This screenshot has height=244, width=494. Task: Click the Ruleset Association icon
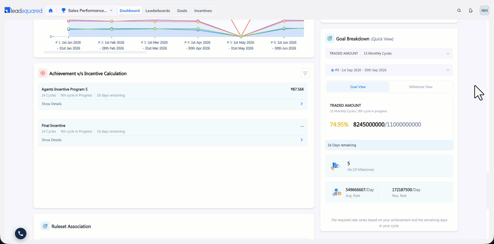tap(45, 226)
